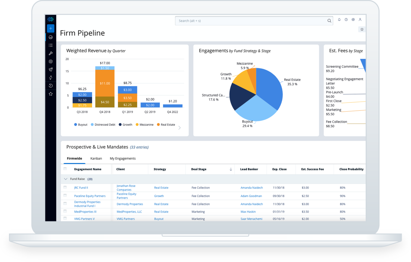Image resolution: width=411 pixels, height=262 pixels.
Task: Click the wrench tools icon in sidebar
Action: pos(51,53)
